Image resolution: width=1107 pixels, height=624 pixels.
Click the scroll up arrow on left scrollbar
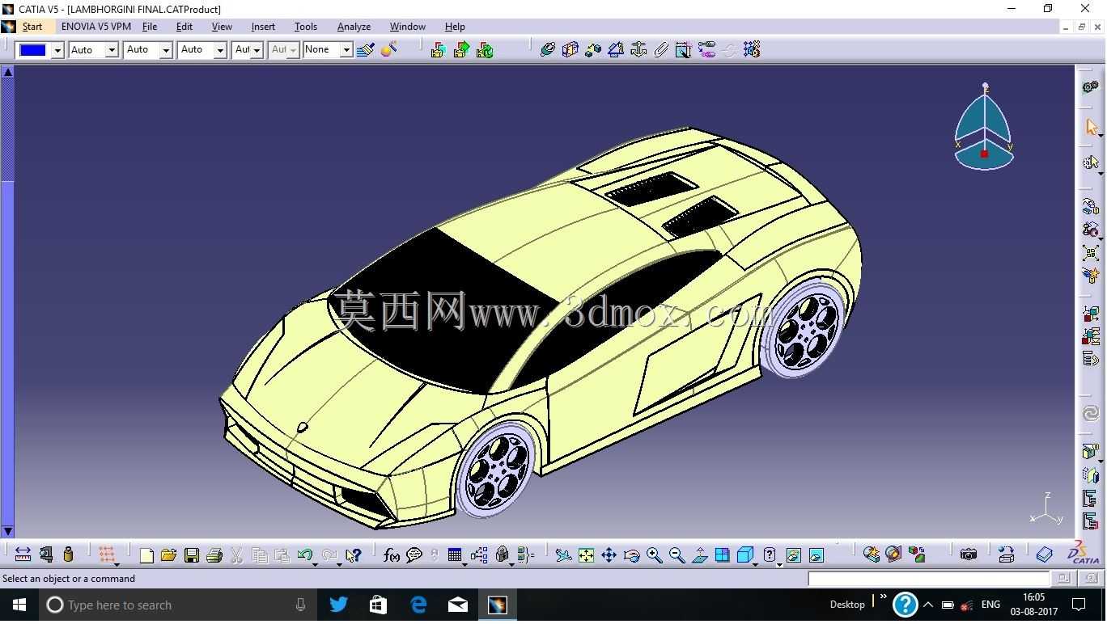[x=8, y=72]
